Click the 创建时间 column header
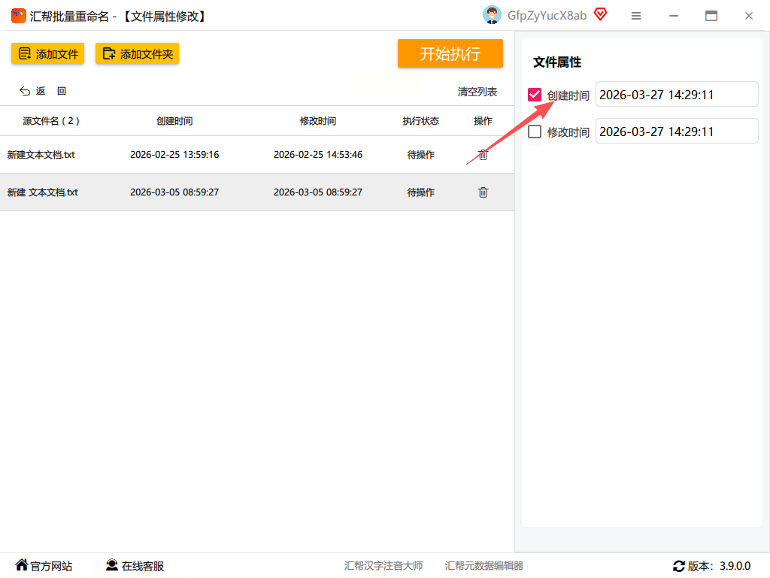 [x=174, y=121]
